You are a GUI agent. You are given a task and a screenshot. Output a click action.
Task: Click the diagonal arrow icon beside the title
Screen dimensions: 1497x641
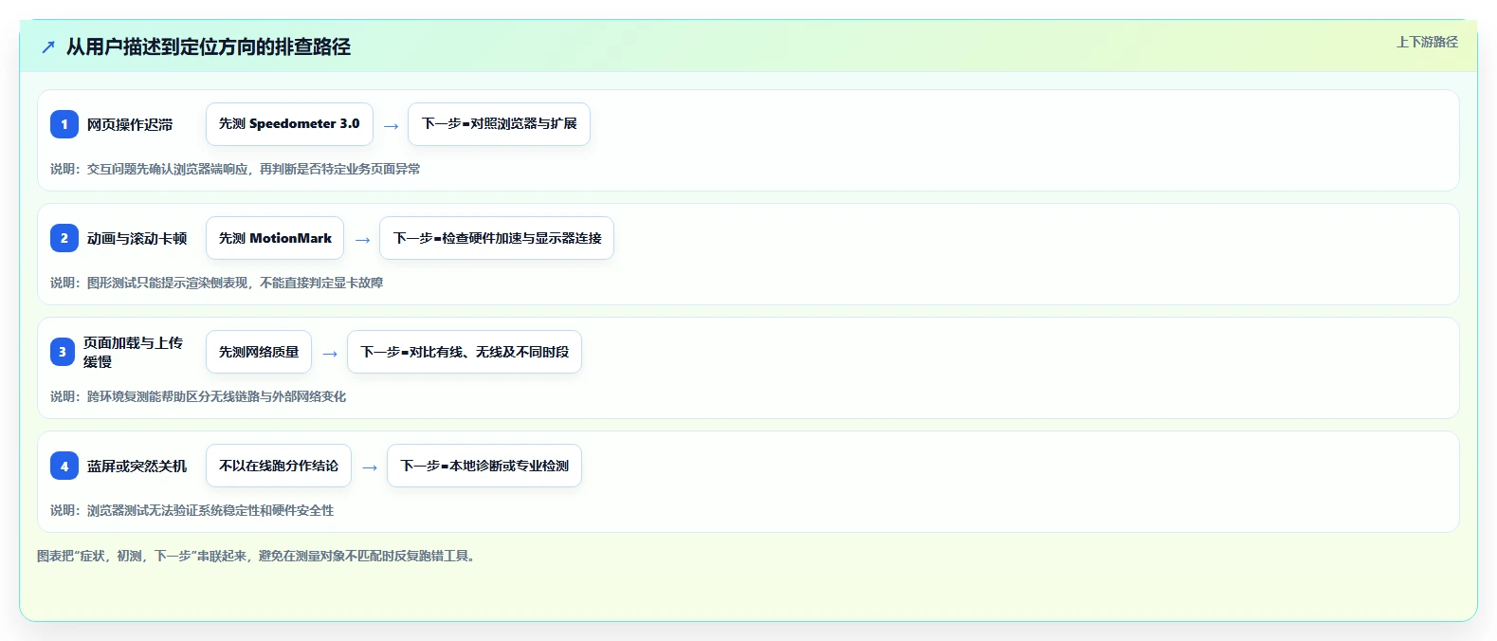pos(48,46)
